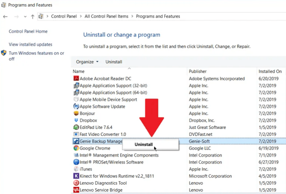Click the Apple Mobile Device Support icon

[x=76, y=99]
